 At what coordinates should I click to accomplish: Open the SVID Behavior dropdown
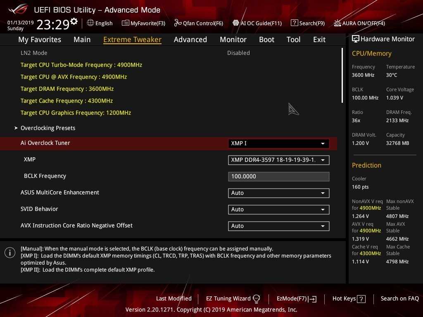point(278,210)
